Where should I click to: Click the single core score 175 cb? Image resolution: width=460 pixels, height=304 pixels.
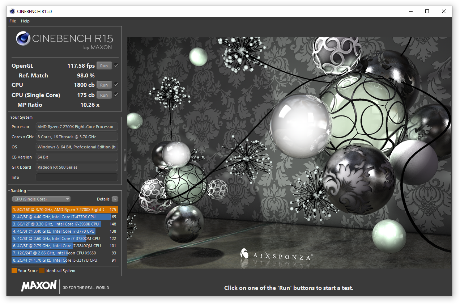pyautogui.click(x=86, y=95)
